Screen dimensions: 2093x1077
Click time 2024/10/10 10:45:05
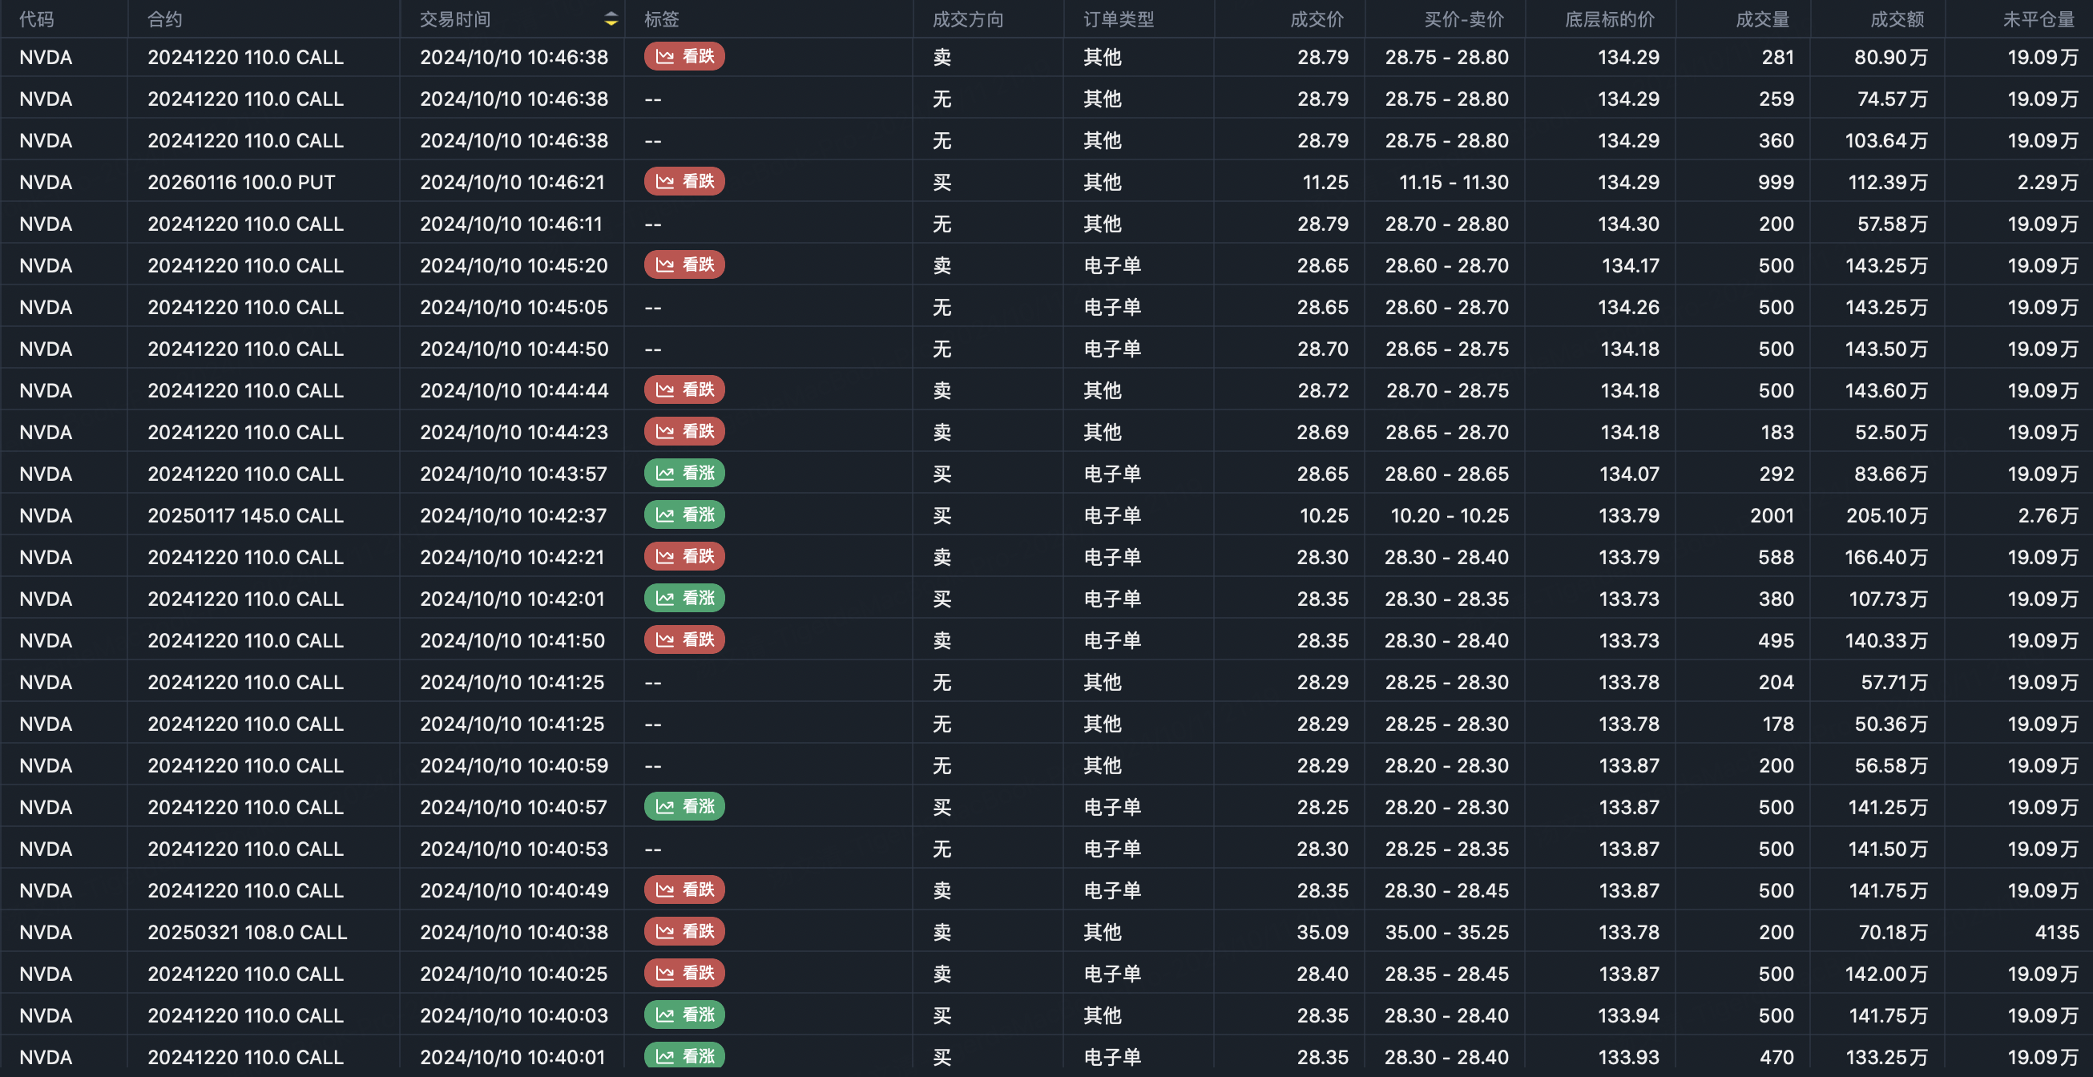click(x=514, y=307)
